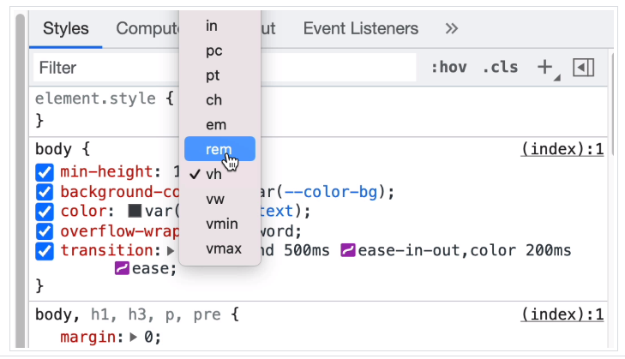Open color picker swatch for color property
This screenshot has height=359, width=625.
pyautogui.click(x=135, y=212)
